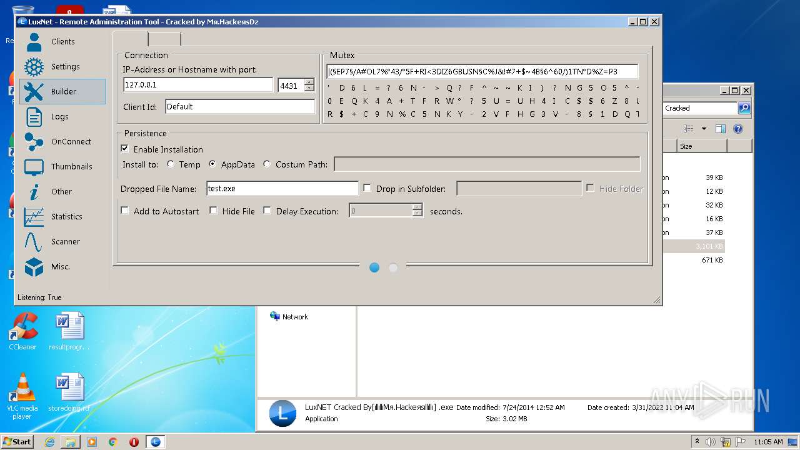Go to second builder page dot
This screenshot has width=800, height=450.
[x=393, y=267]
